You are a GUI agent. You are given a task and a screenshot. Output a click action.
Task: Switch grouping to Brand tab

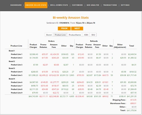click(49, 35)
